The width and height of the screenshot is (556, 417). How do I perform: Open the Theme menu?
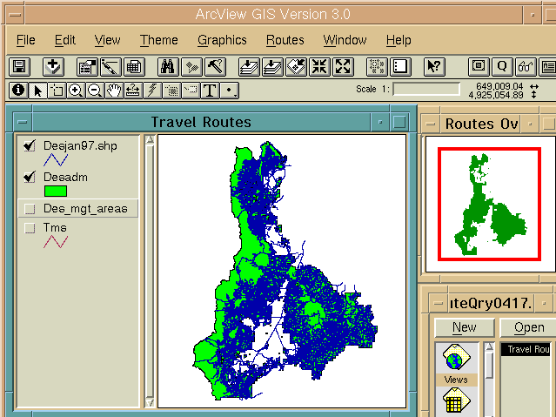[x=159, y=40]
